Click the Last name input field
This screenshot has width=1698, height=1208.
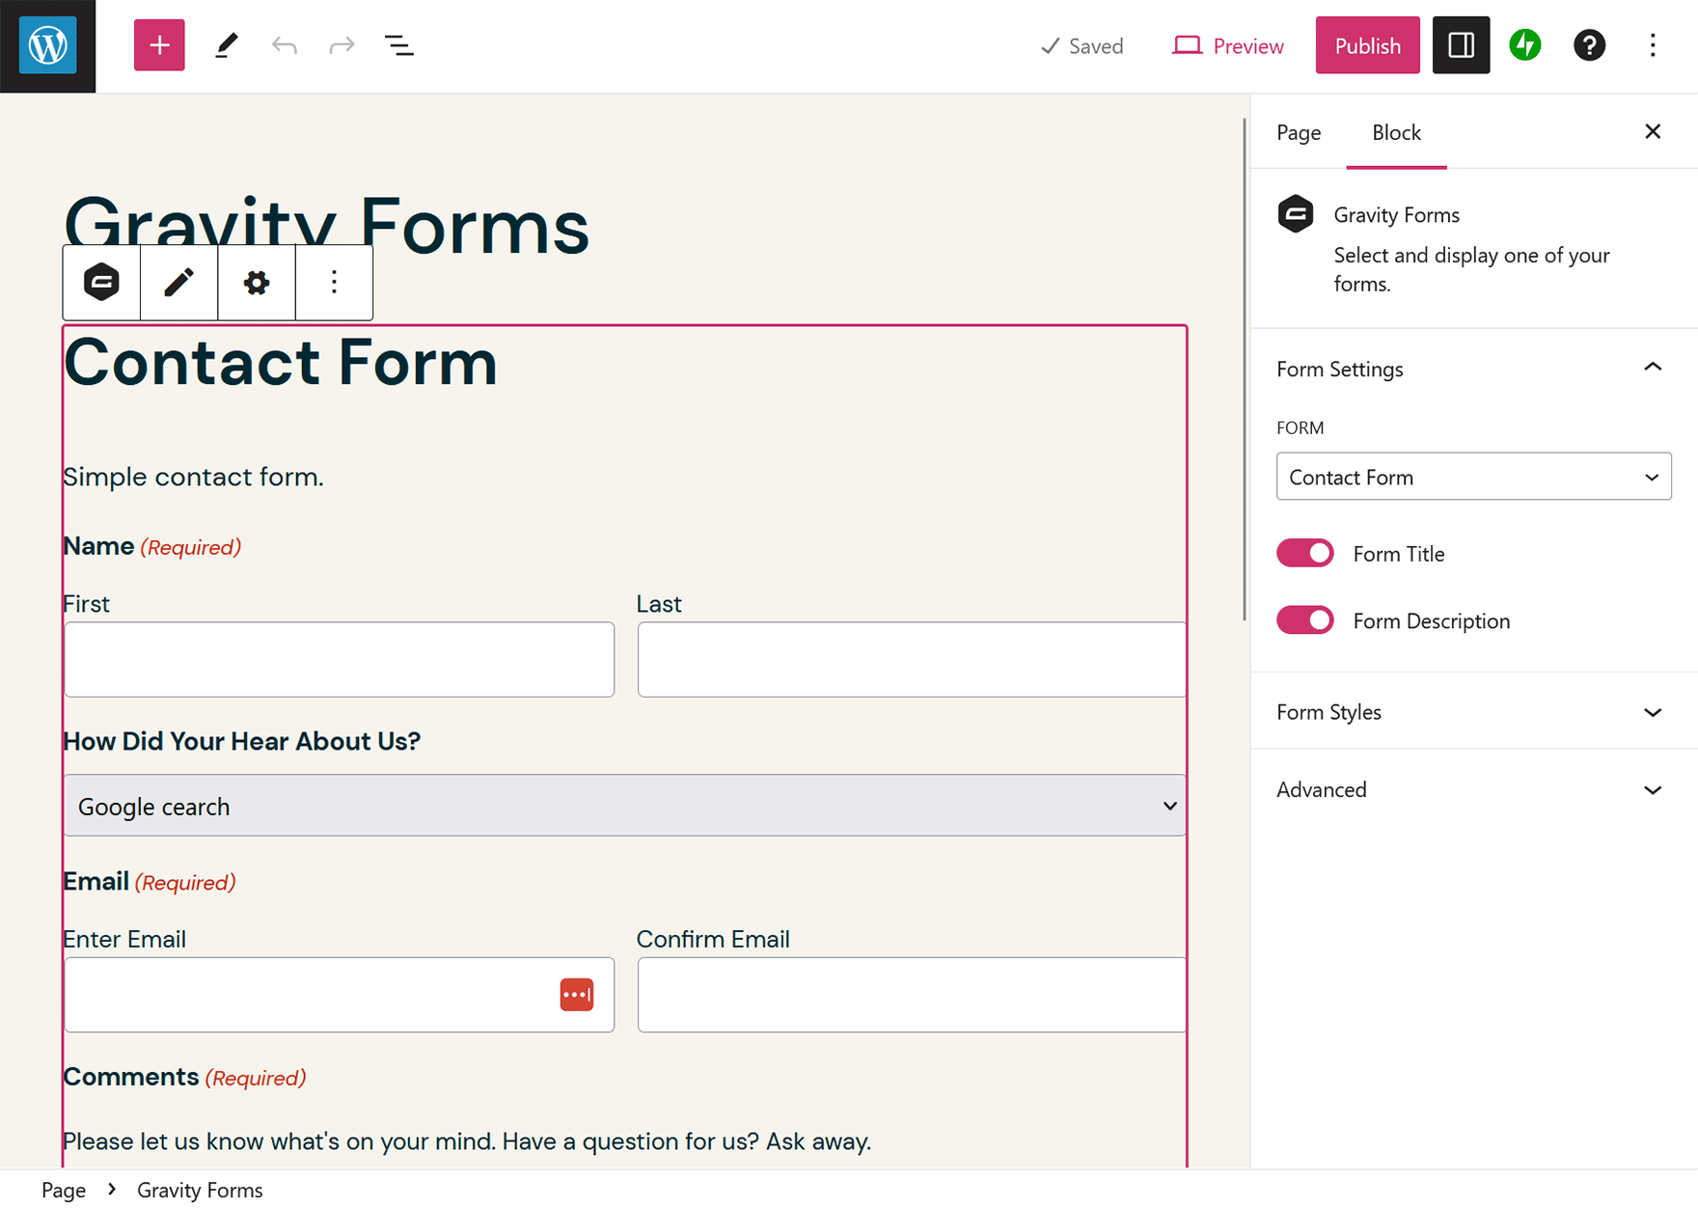point(912,659)
